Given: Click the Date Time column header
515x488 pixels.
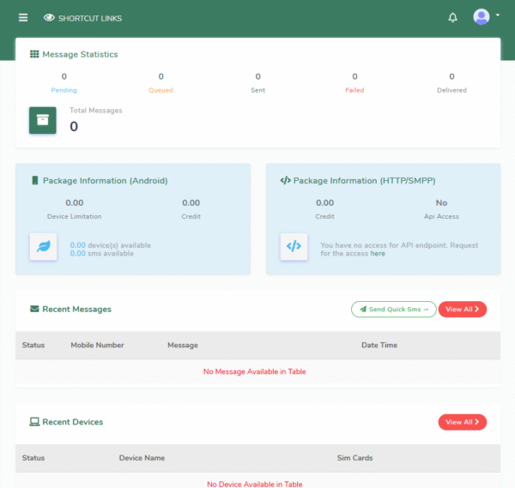Looking at the screenshot, I should (x=379, y=346).
